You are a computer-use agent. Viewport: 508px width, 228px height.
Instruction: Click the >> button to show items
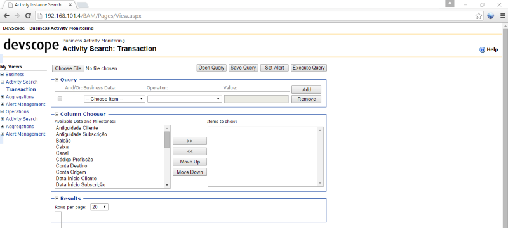[x=190, y=141]
